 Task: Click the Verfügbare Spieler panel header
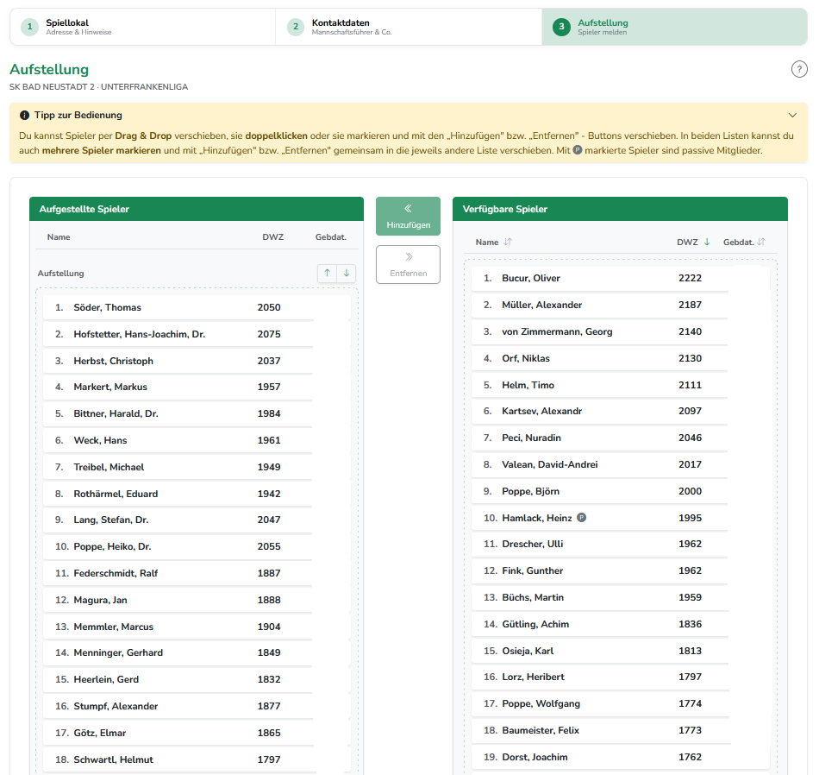click(620, 209)
